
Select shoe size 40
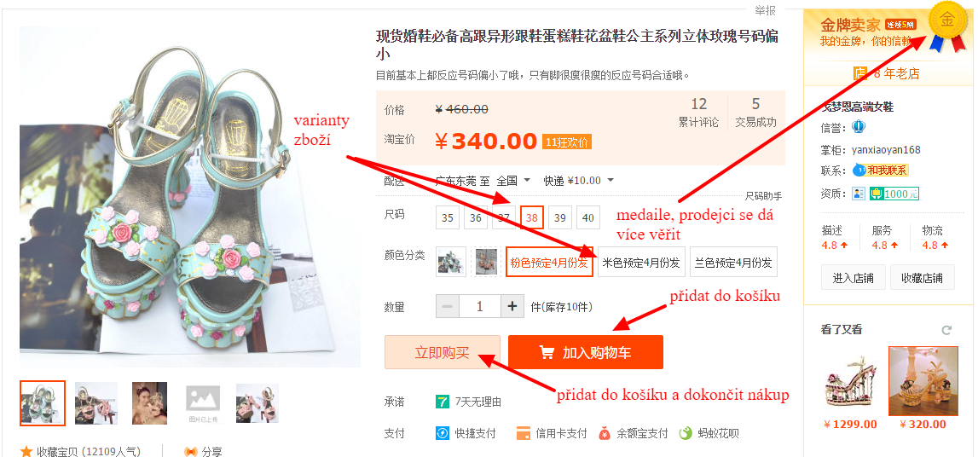[x=588, y=217]
